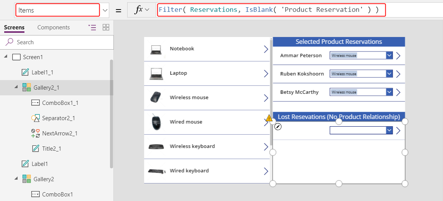Open the Components tab

(54, 27)
